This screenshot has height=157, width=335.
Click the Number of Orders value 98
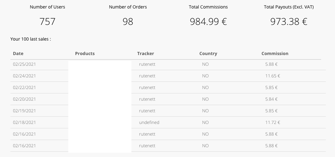pyautogui.click(x=128, y=21)
